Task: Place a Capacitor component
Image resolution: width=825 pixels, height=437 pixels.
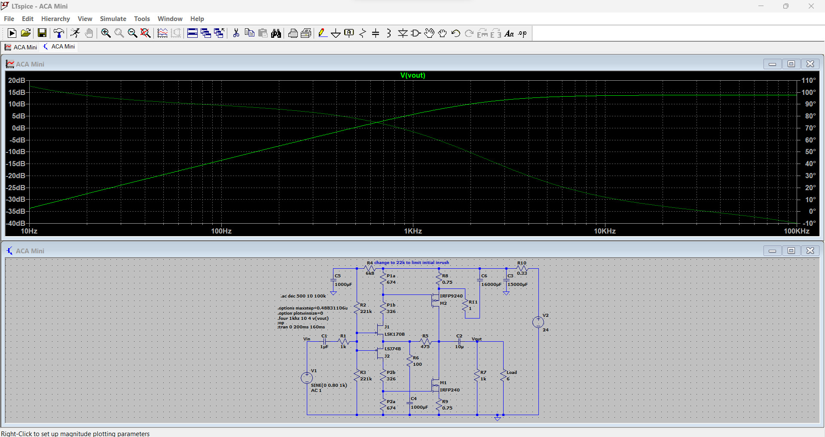Action: [x=376, y=33]
